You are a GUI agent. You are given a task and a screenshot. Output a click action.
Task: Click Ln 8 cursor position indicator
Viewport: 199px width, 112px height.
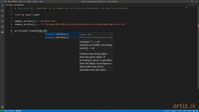point(167,111)
